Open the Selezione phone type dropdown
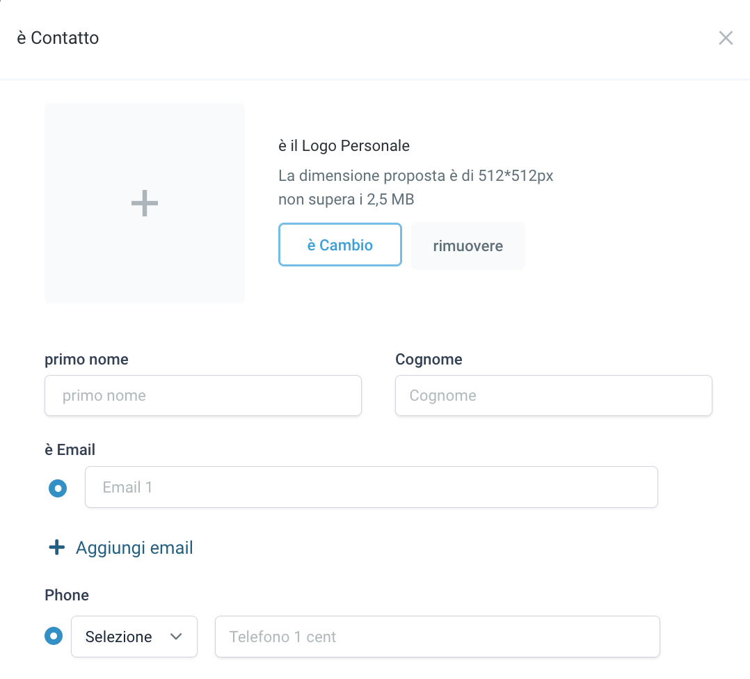Viewport: 750px width, 679px height. point(134,637)
